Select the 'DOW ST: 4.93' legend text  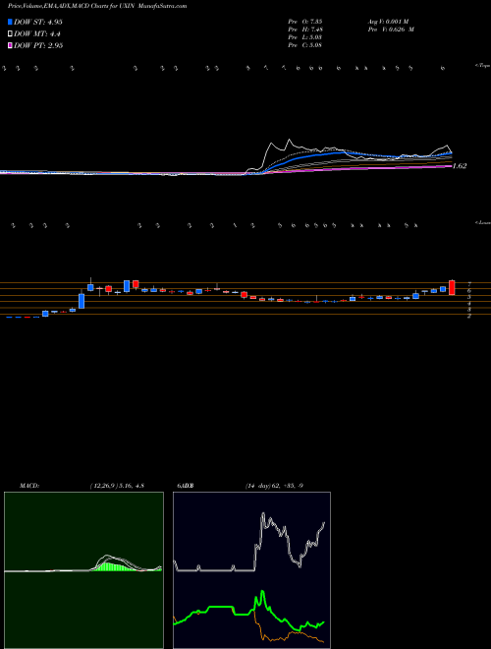(38, 23)
